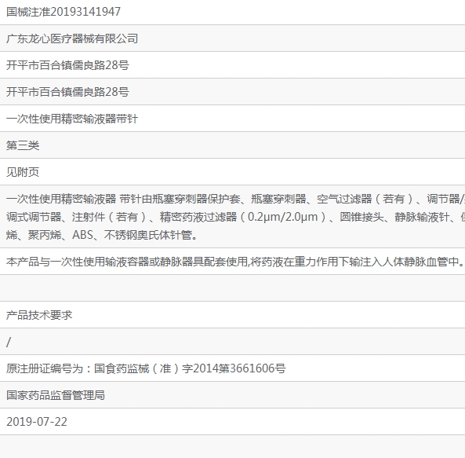Click the empty row below scope text

232,288
